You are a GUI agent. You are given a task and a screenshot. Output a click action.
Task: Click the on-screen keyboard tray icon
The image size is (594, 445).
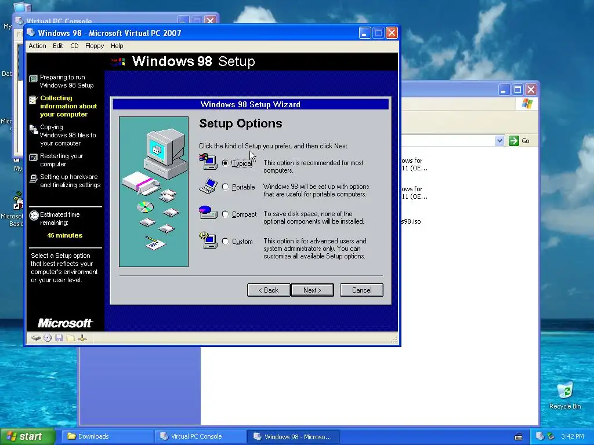[x=519, y=437]
